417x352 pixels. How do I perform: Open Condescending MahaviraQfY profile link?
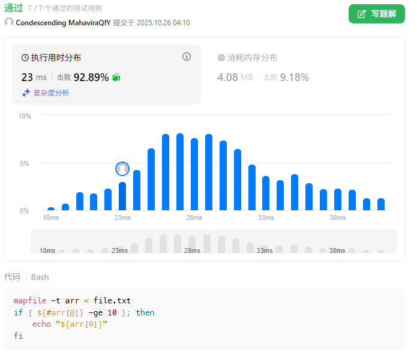pos(63,22)
